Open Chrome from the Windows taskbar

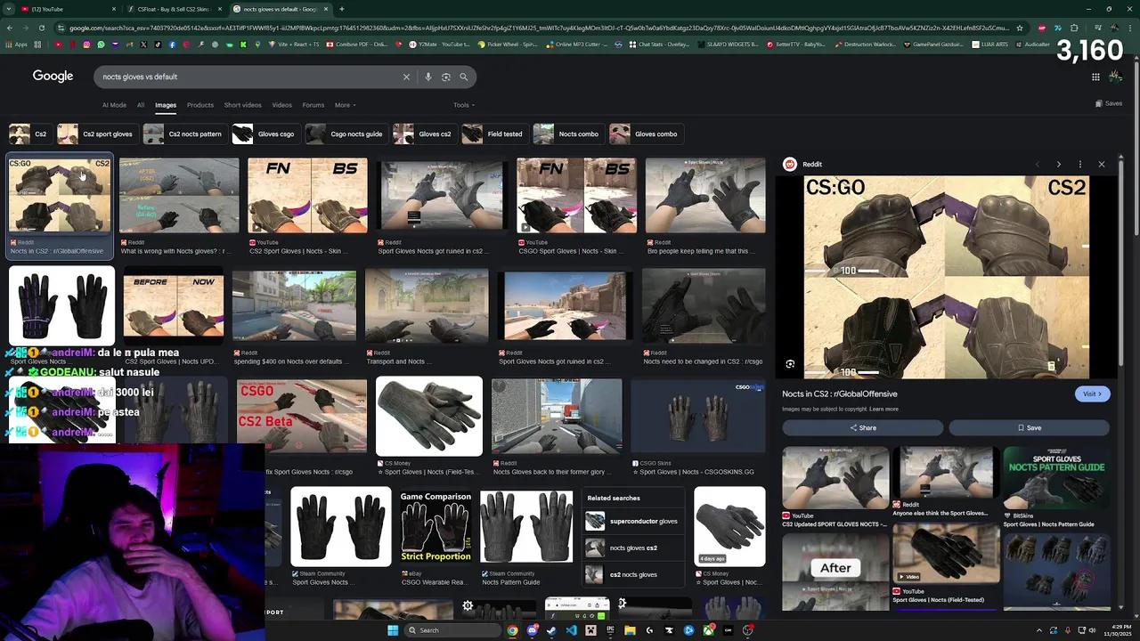(512, 630)
